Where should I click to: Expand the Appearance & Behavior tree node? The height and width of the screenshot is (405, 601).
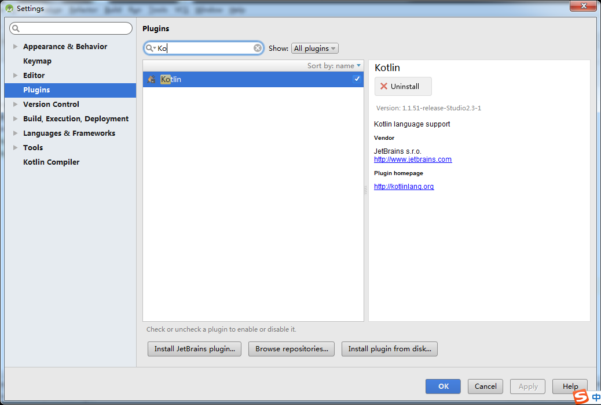coord(15,47)
